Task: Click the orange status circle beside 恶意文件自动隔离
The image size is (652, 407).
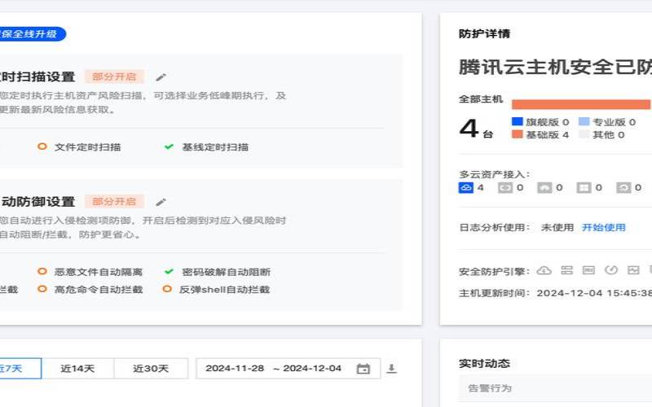Action: pyautogui.click(x=42, y=272)
